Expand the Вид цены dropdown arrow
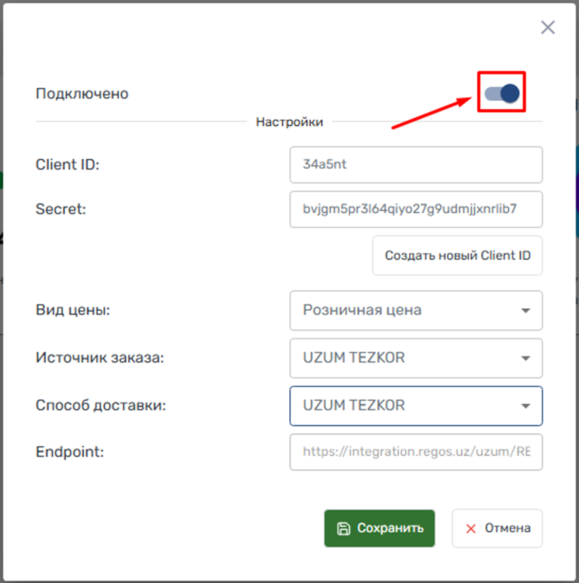This screenshot has width=579, height=583. click(525, 310)
